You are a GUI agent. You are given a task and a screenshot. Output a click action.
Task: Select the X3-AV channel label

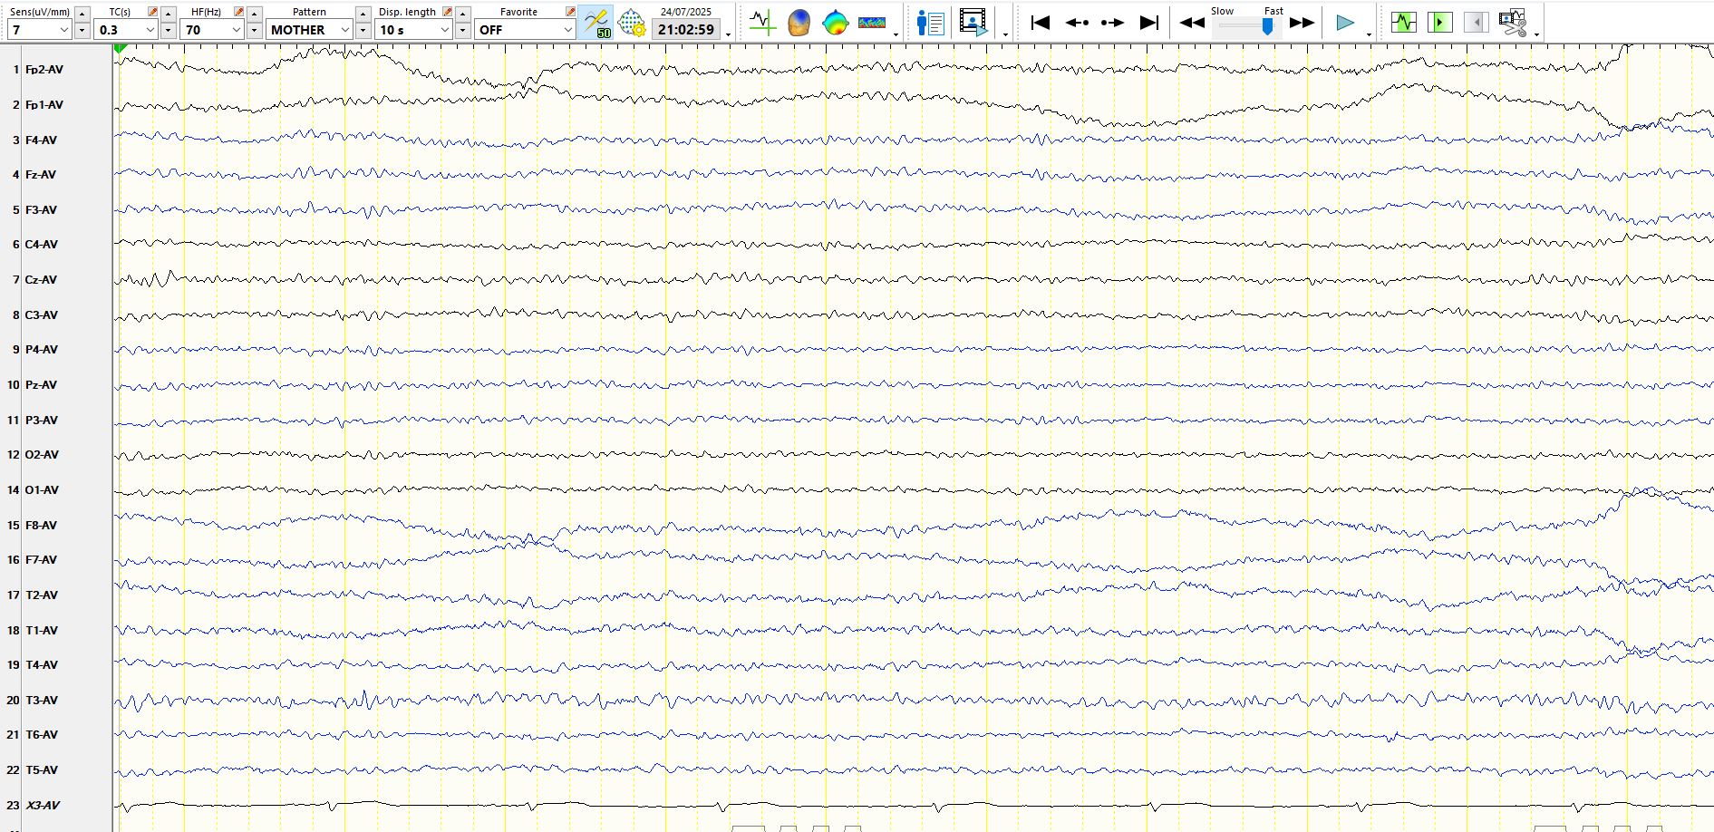coord(44,806)
